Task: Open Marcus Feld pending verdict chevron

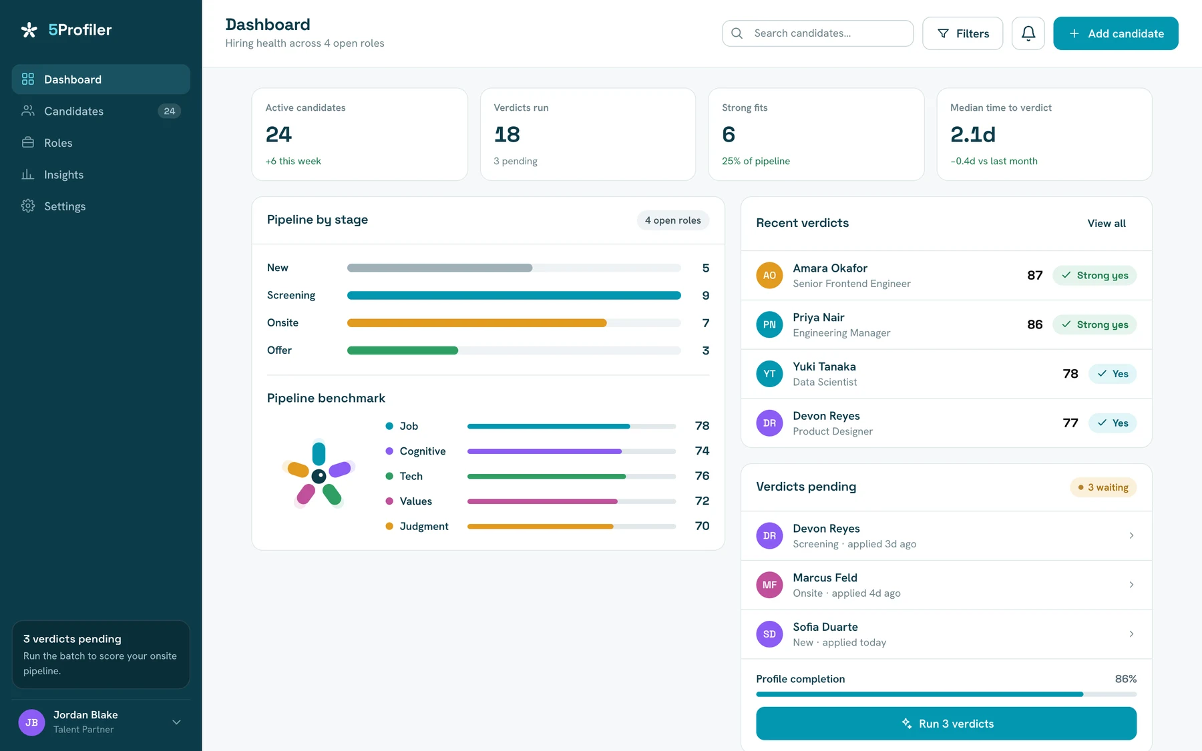Action: tap(1131, 585)
